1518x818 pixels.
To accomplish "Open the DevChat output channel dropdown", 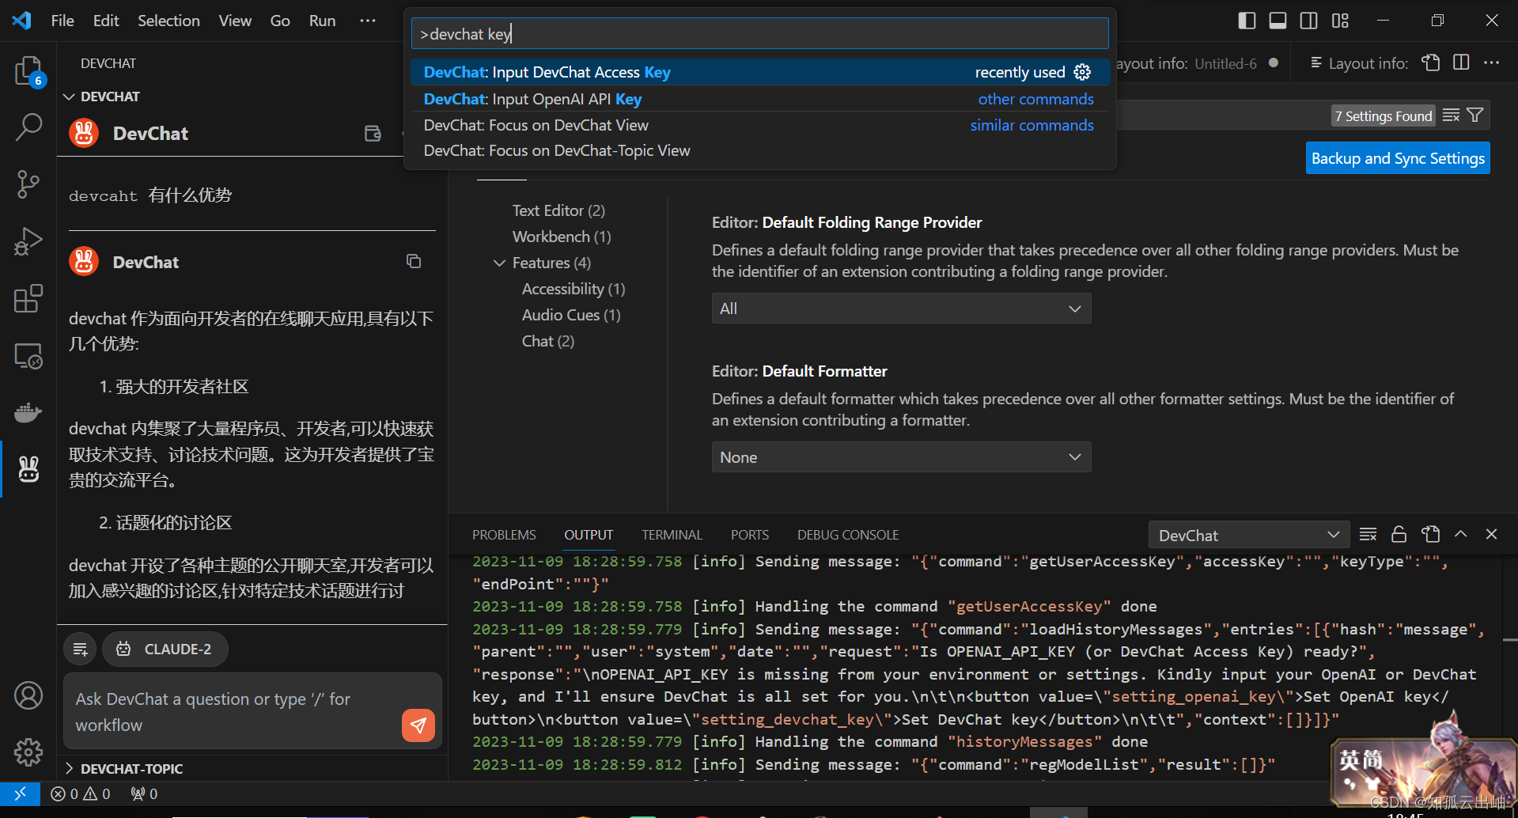I will [x=1248, y=536].
